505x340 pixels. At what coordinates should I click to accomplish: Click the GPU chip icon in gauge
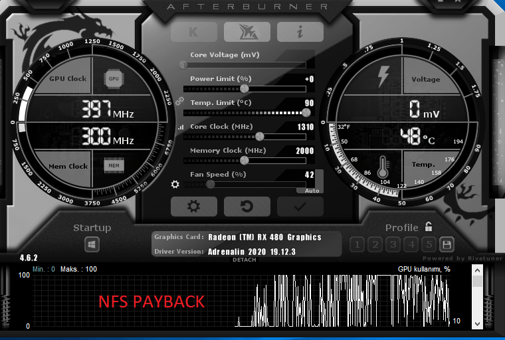point(114,78)
